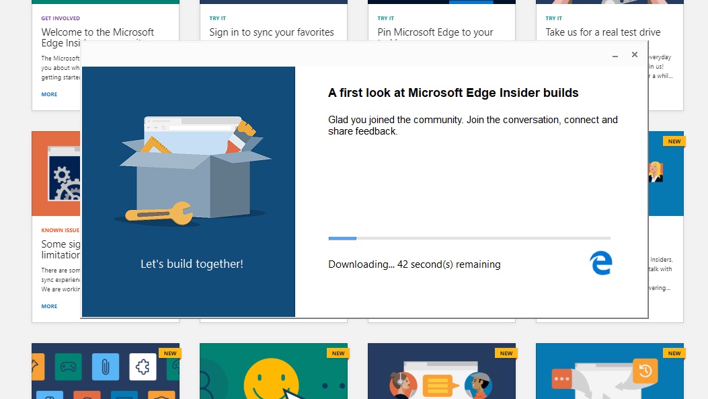Click the orange history clock icon

click(x=645, y=371)
